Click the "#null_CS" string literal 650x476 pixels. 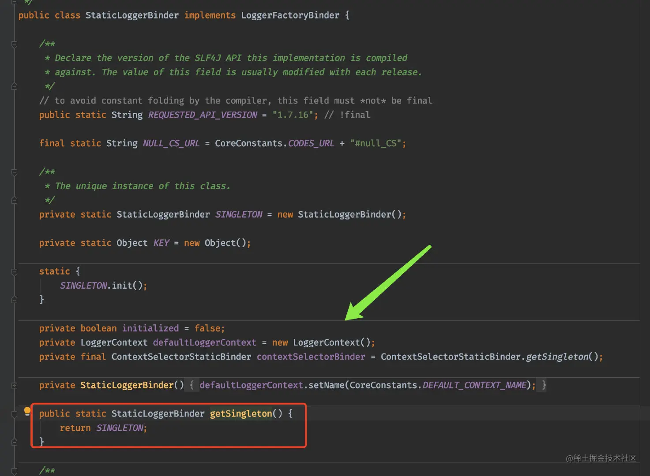point(376,144)
